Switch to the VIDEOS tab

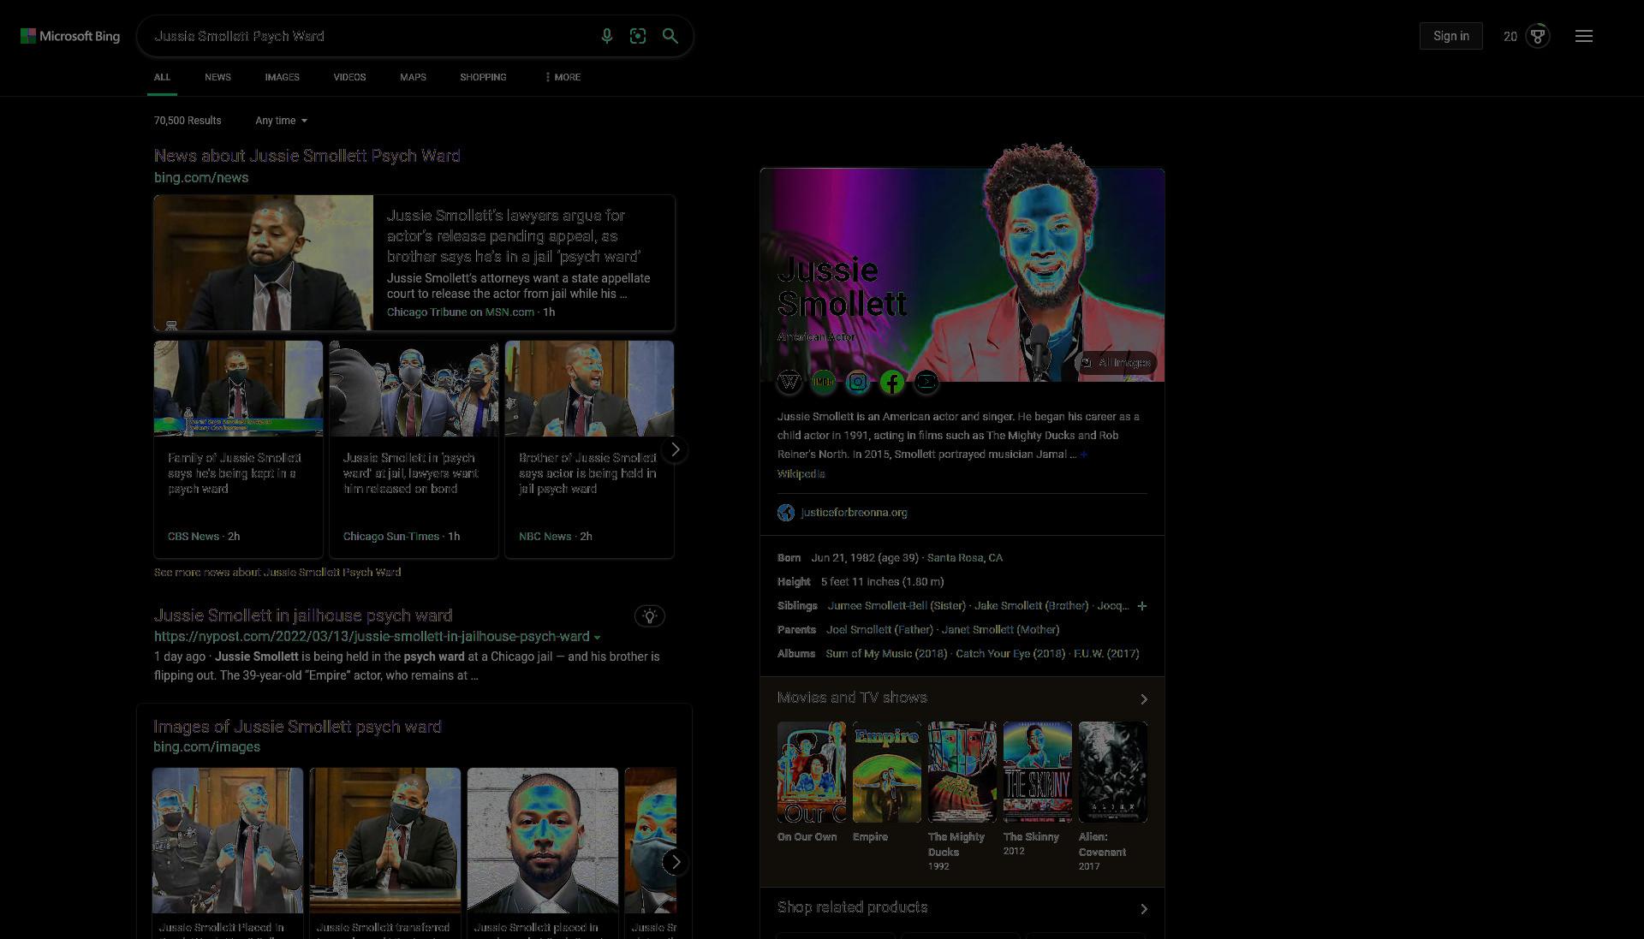pyautogui.click(x=349, y=77)
